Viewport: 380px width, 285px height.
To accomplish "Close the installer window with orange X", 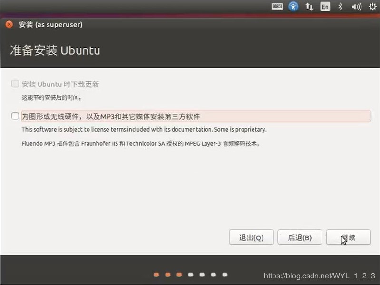I will [9, 24].
